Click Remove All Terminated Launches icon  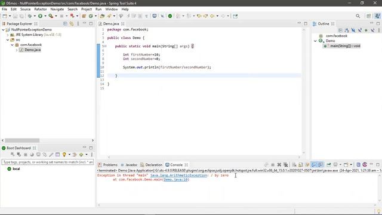[x=285, y=165]
